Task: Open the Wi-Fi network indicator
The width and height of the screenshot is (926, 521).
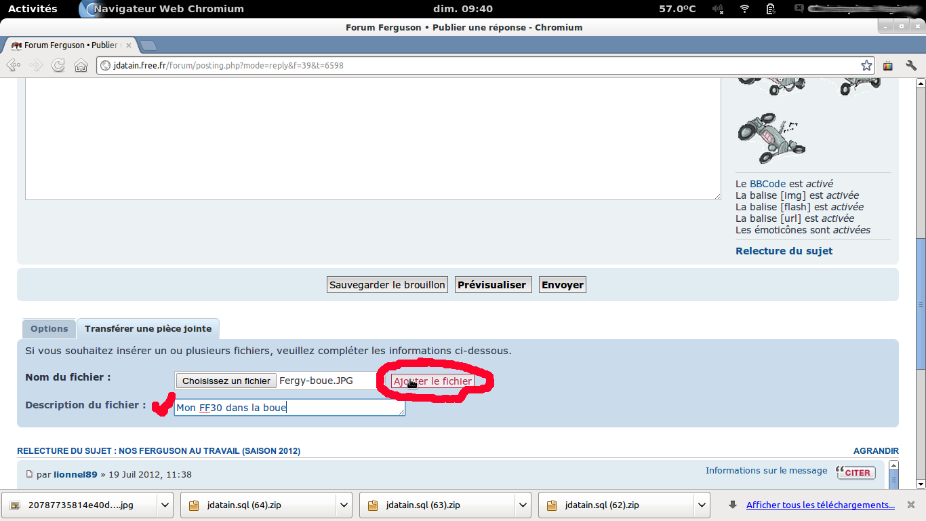Action: [x=744, y=9]
